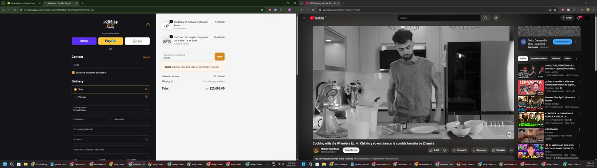Switch to Verify Codes SimplyCodes tab
The width and height of the screenshot is (597, 168).
(x=24, y=3)
